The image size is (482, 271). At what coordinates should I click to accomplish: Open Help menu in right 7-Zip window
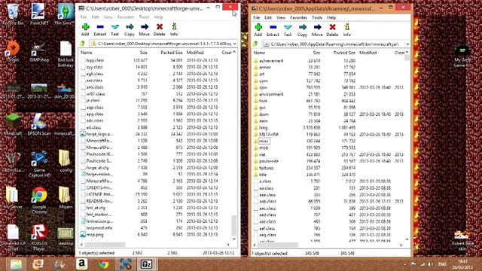331,18
